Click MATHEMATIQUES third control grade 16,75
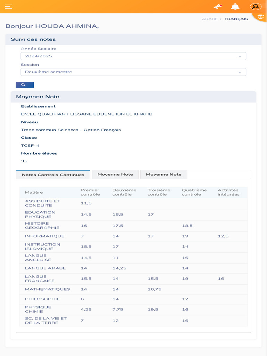The image size is (267, 356). point(154,289)
